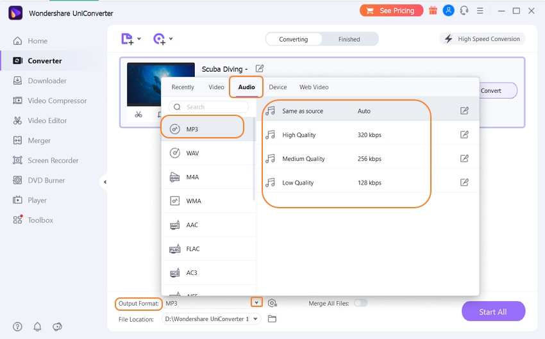Image resolution: width=545 pixels, height=339 pixels.
Task: Edit the Same as source preset
Action: click(464, 111)
